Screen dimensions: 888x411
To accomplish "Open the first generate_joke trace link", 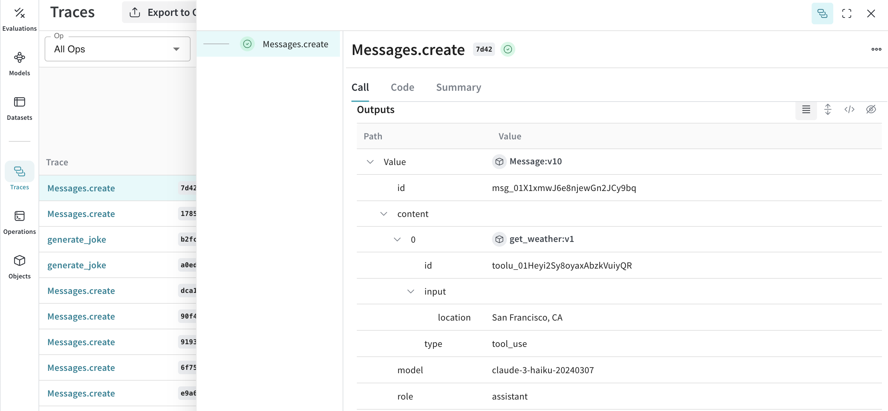I will click(x=76, y=240).
